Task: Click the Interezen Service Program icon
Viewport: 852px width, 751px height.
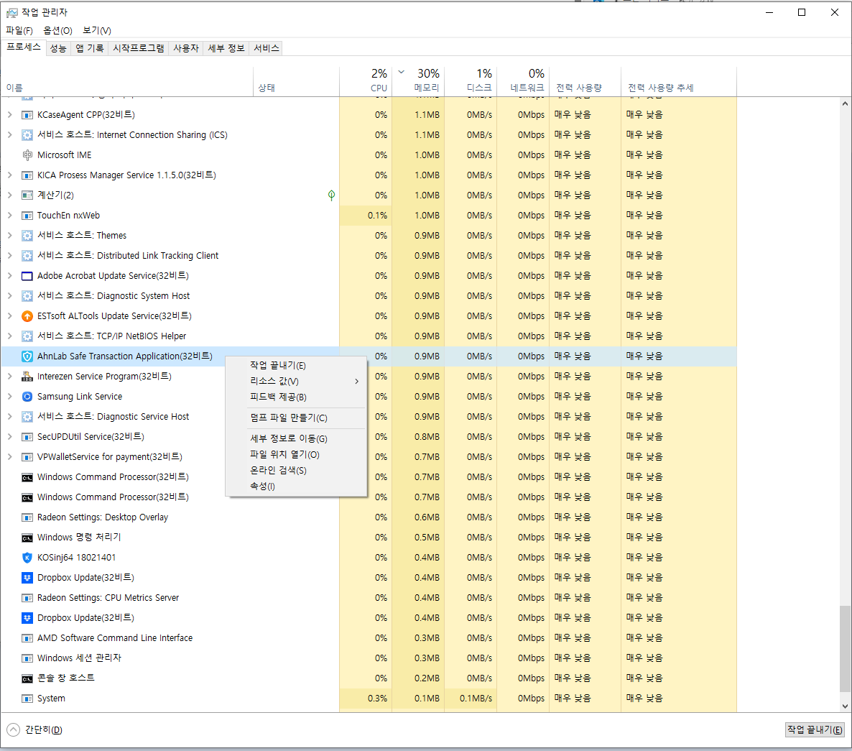Action: [x=27, y=376]
